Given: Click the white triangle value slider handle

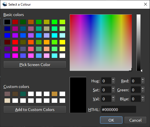Looking at the screenshot, I should tap(142, 71).
